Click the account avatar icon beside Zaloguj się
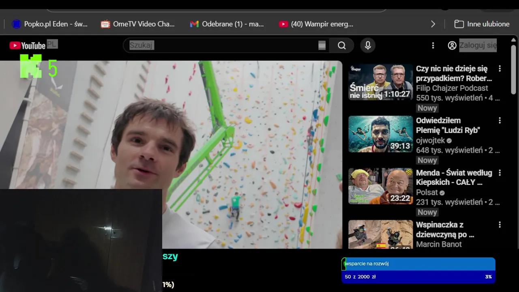Image resolution: width=519 pixels, height=292 pixels. (x=452, y=45)
